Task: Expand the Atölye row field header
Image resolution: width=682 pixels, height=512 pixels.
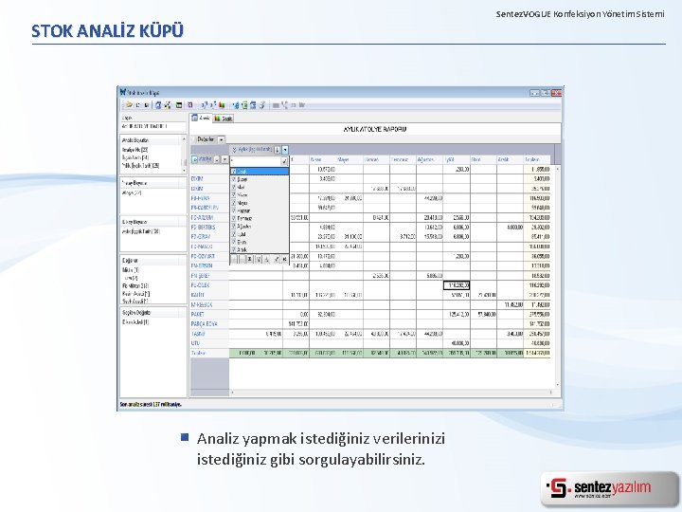Action: [195, 160]
